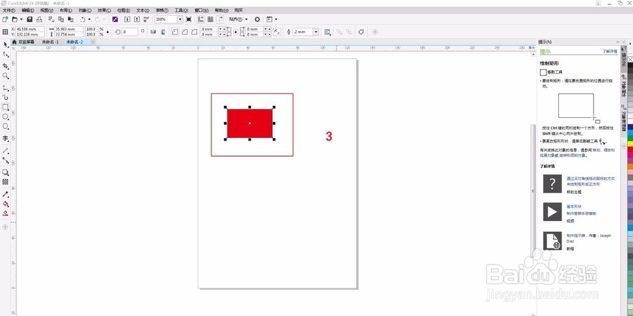The image size is (633, 316).
Task: Select the Color Eyedropper tool
Action: click(5, 194)
